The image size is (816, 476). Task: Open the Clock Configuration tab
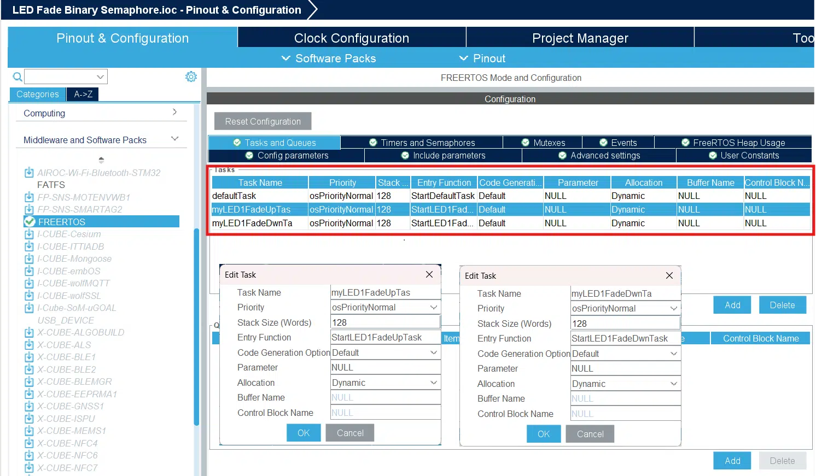(352, 38)
